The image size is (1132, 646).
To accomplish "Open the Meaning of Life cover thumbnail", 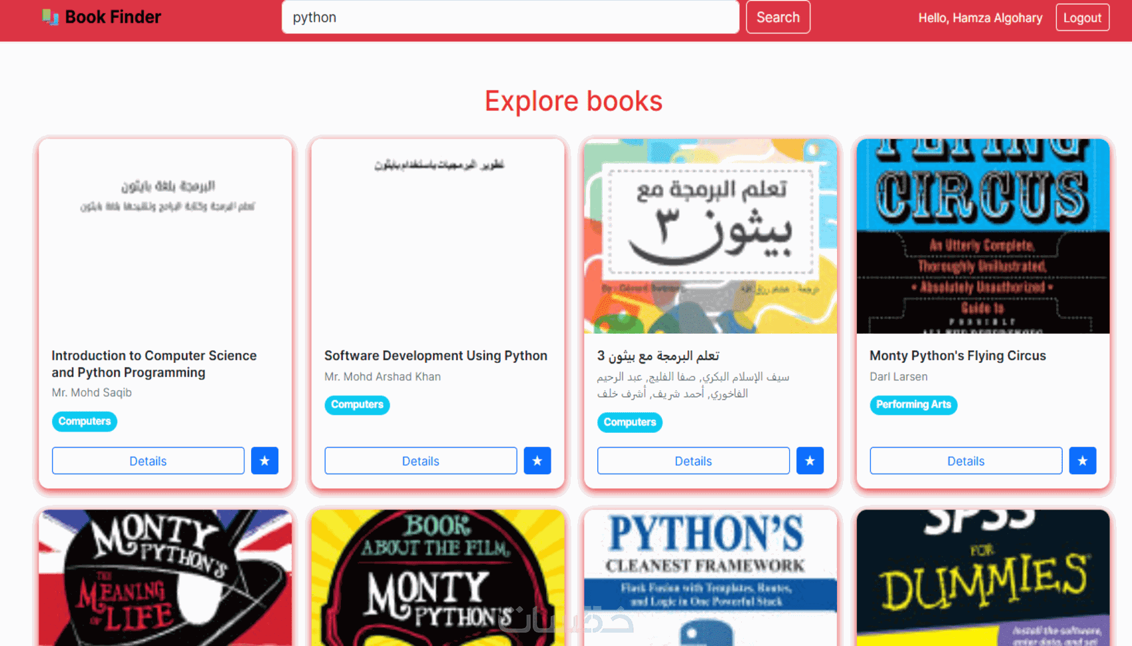I will click(x=165, y=577).
